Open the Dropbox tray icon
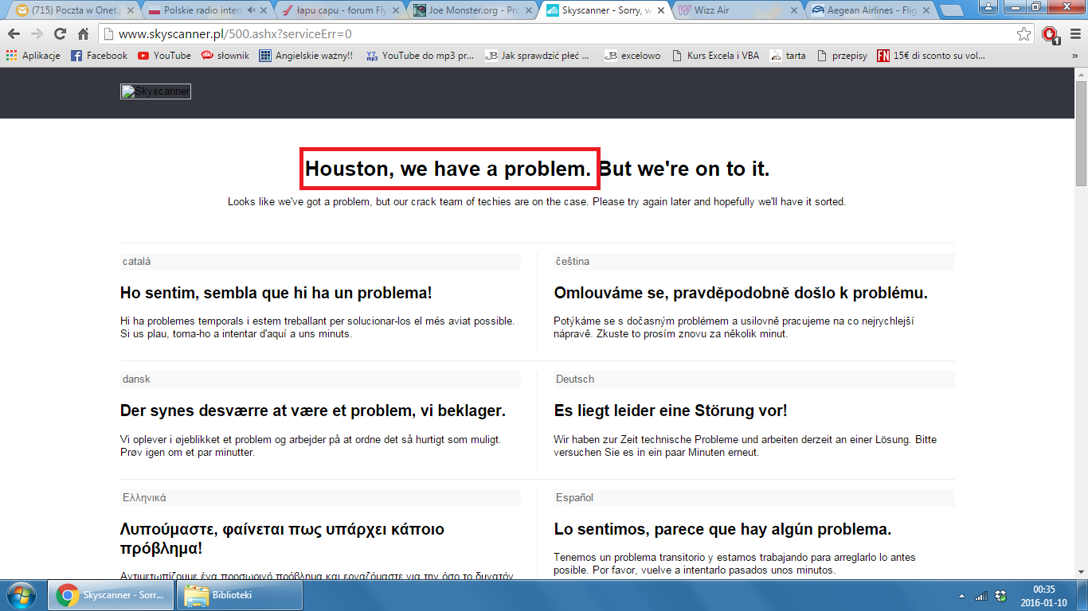The height and width of the screenshot is (611, 1088). (1002, 596)
